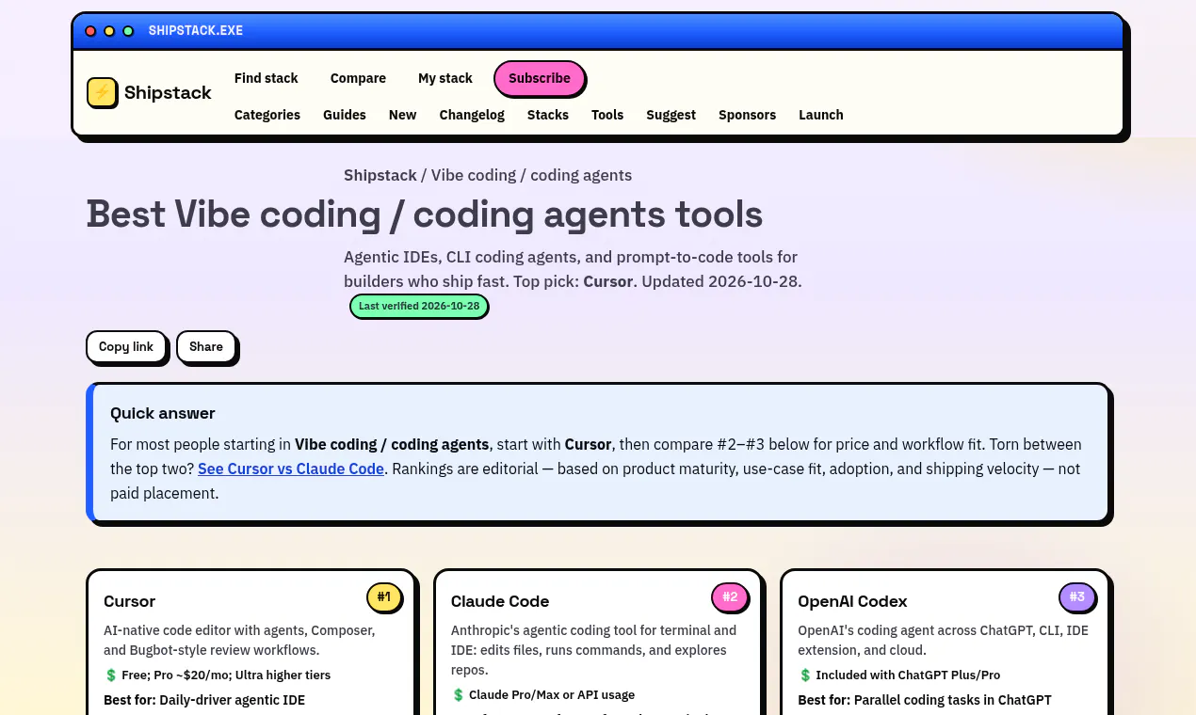Click 'Best for: Daily-driver agentic IDE' text
The width and height of the screenshot is (1196, 715).
tap(204, 700)
